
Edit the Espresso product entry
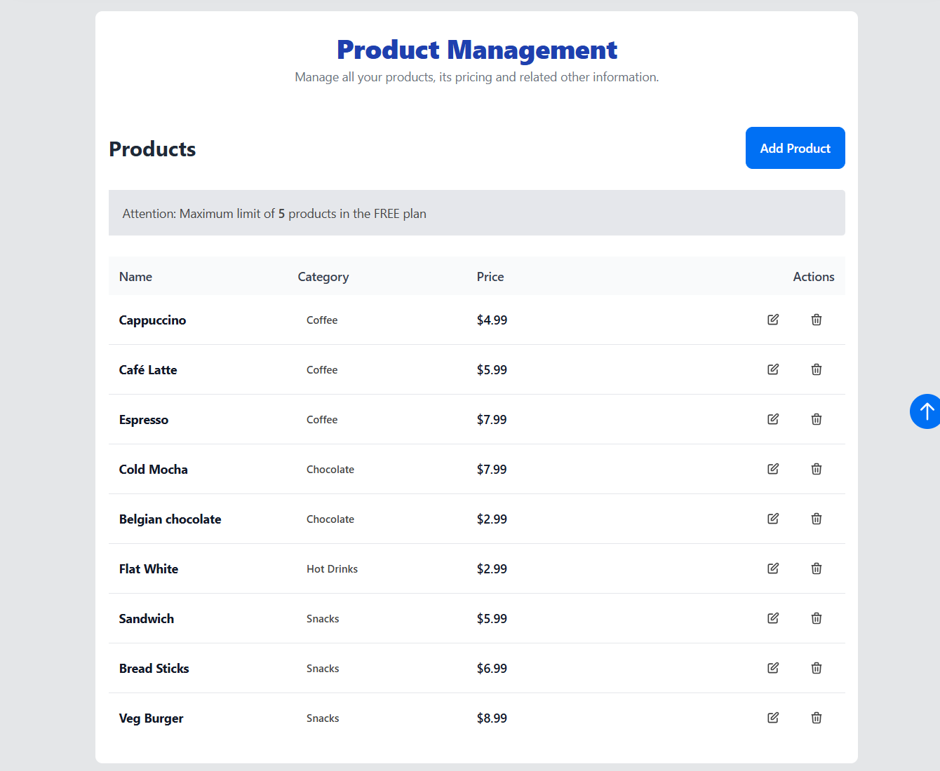point(773,419)
